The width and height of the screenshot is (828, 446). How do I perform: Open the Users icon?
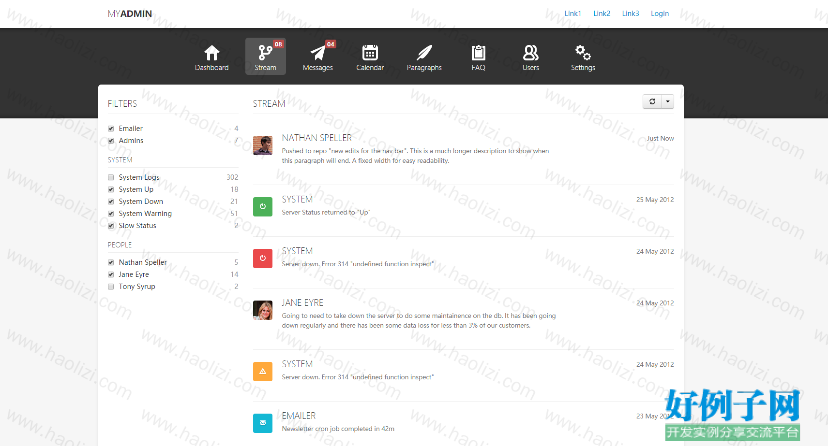(530, 52)
